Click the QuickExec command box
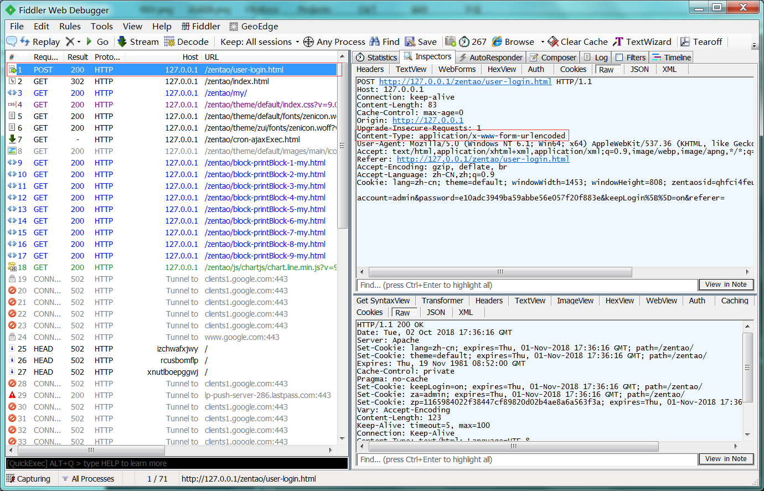Viewport: 764px width, 491px height. click(177, 463)
